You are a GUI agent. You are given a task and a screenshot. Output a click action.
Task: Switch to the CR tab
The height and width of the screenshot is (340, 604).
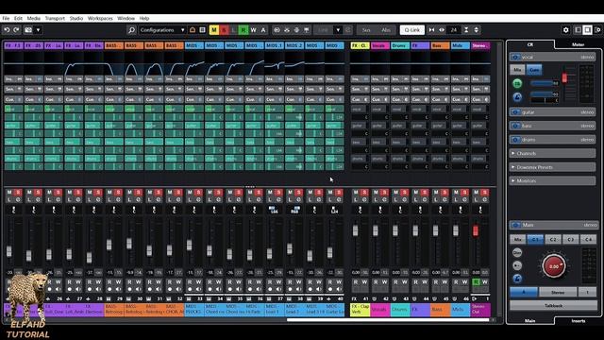click(530, 44)
